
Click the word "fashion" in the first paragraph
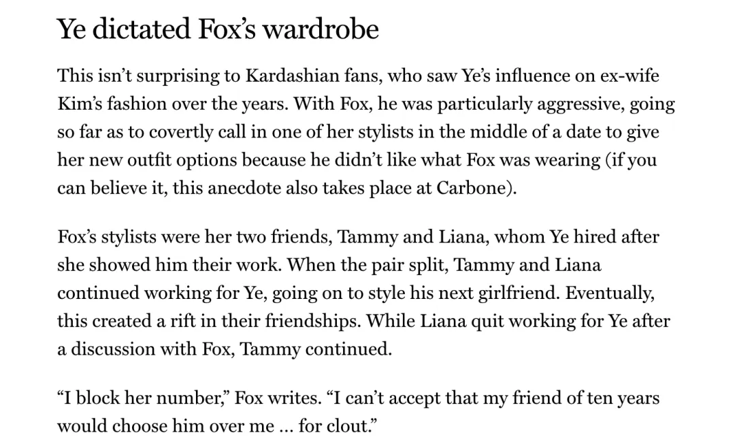(x=130, y=104)
